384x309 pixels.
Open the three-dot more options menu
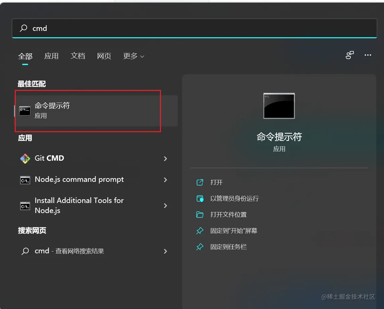coord(368,55)
